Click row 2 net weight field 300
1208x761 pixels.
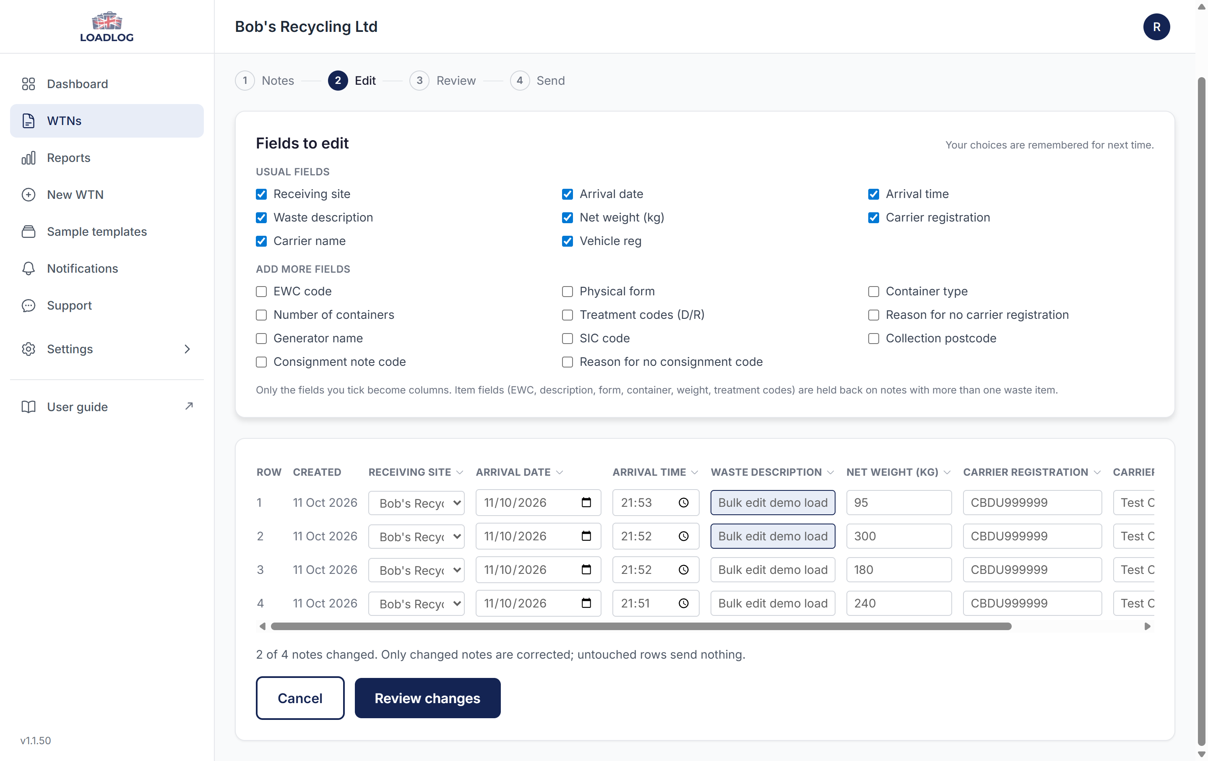coord(898,536)
